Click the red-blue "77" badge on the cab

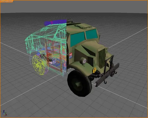(71, 55)
